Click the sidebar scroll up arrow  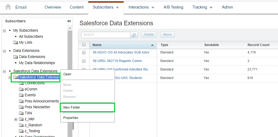click(70, 28)
